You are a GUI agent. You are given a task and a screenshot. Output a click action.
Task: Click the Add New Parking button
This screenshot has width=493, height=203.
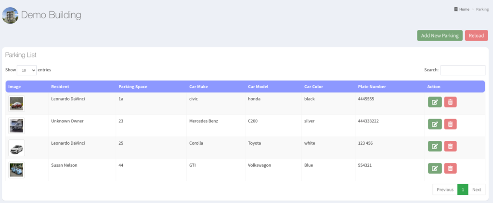pyautogui.click(x=440, y=36)
